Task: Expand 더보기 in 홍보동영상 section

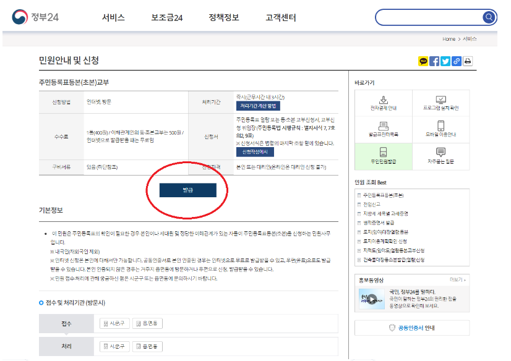Action: [x=458, y=280]
